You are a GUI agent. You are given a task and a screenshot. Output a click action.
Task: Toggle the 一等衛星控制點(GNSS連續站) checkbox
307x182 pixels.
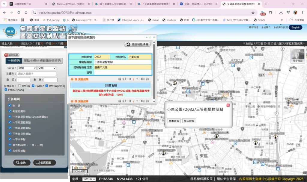(x=10, y=116)
